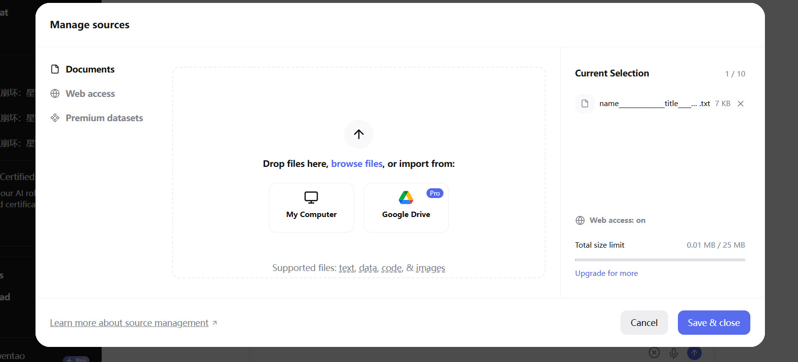Click the 'text' supported files label
Image resolution: width=798 pixels, height=362 pixels.
(x=347, y=268)
